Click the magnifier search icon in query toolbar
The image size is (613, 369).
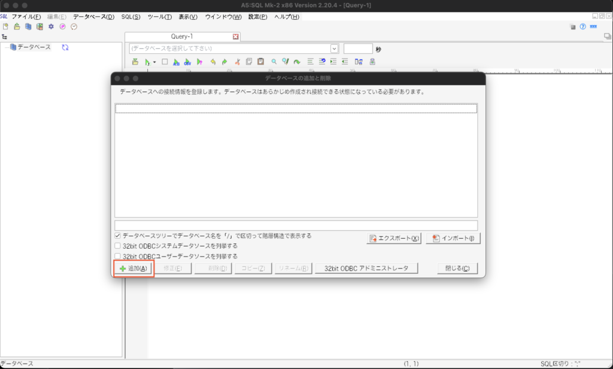pyautogui.click(x=274, y=62)
